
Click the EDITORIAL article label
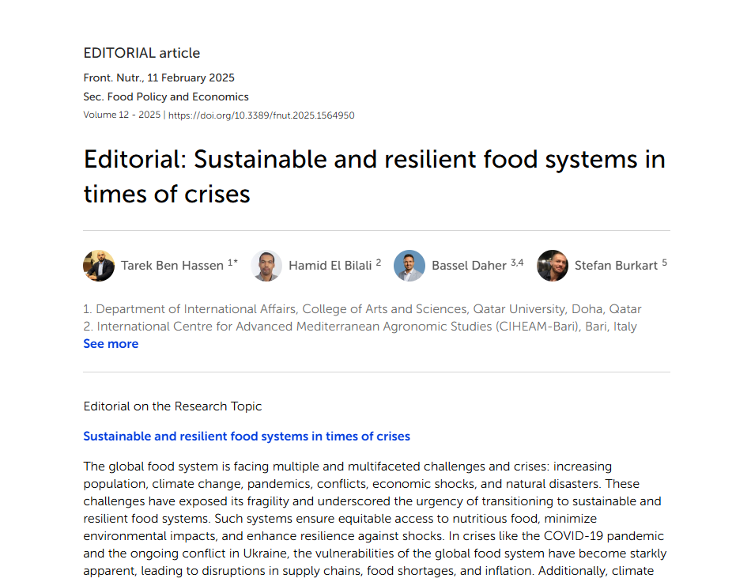tap(142, 53)
